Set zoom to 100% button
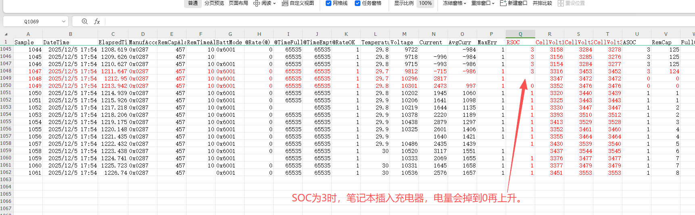695x215 pixels. click(425, 3)
